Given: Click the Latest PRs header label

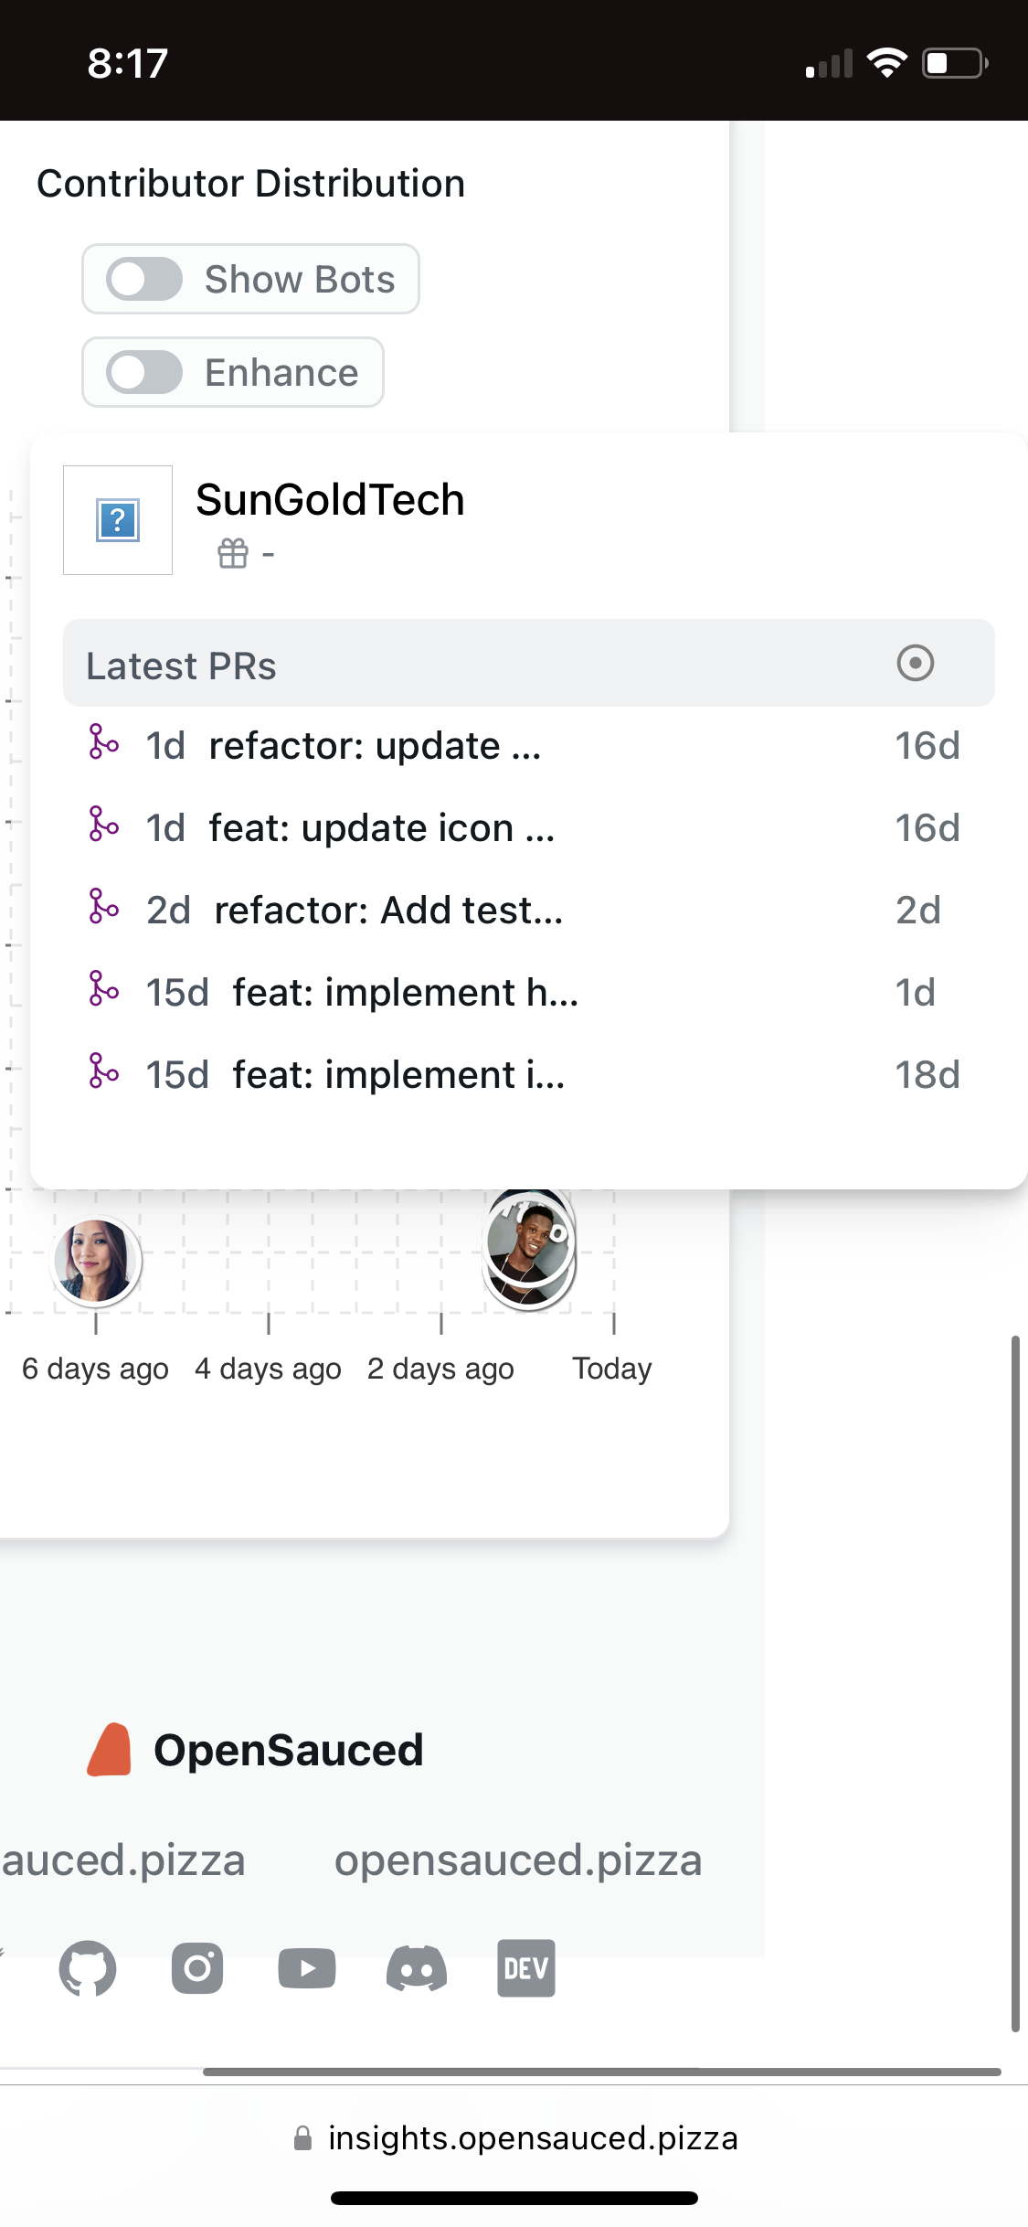Looking at the screenshot, I should click(181, 666).
